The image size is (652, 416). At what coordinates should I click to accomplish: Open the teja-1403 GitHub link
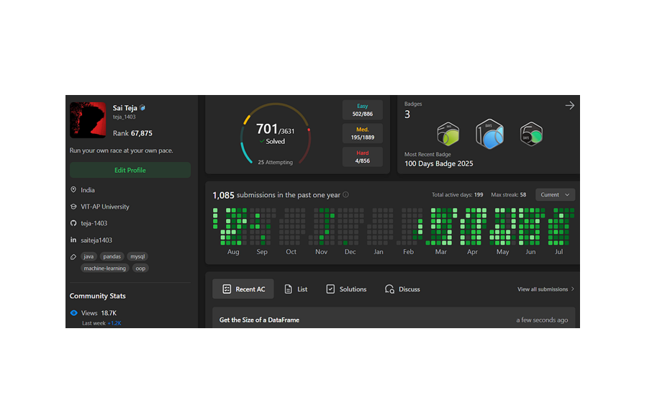click(x=94, y=223)
